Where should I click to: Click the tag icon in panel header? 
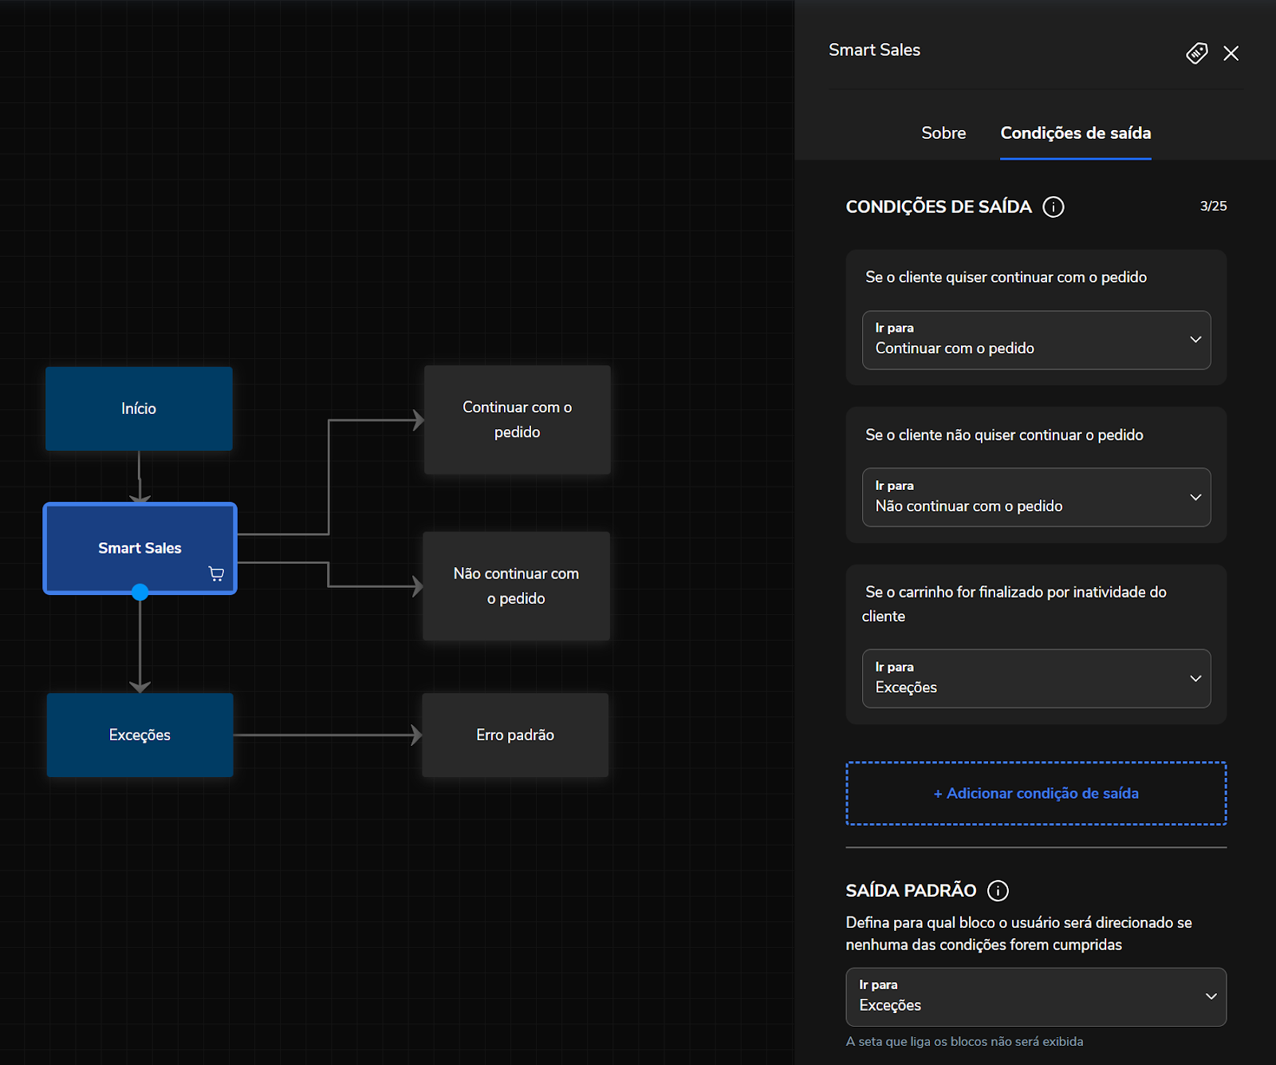[1196, 53]
